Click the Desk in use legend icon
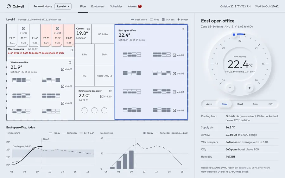Screen dimensions: 285x178 [x=132, y=19]
